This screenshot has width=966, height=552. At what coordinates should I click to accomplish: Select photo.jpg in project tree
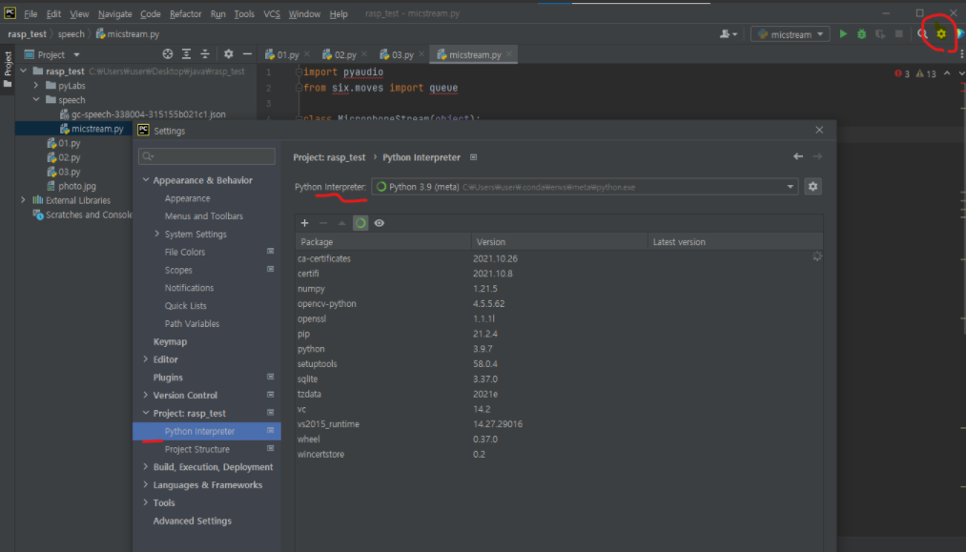pyautogui.click(x=77, y=186)
